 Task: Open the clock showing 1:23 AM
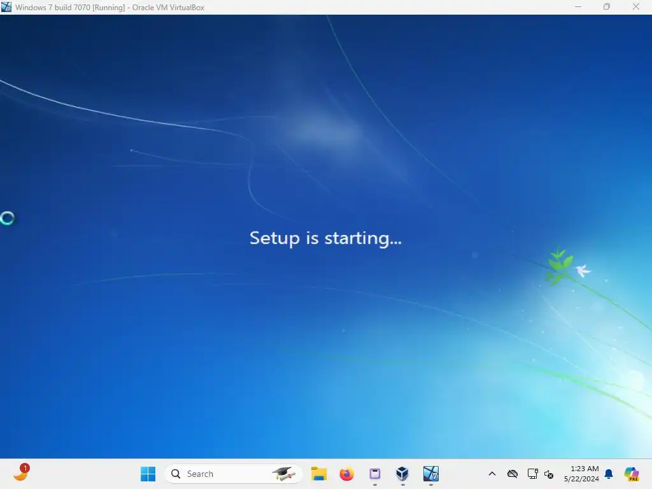coord(581,474)
